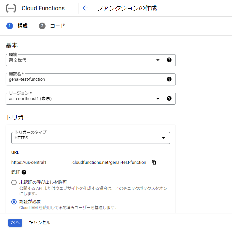Click the Cloud Functions logo icon
Image resolution: width=232 pixels, height=232 pixels.
point(11,8)
